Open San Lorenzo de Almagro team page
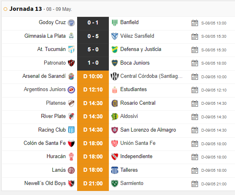 pyautogui.click(x=148, y=130)
